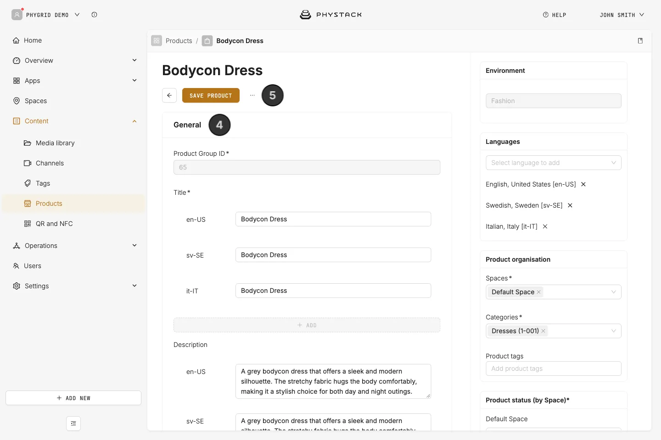The image size is (661, 440).
Task: Remove Italian, Italy language
Action: [x=545, y=226]
